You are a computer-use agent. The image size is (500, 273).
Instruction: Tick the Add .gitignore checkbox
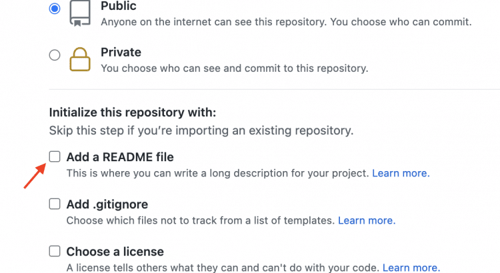(x=55, y=204)
